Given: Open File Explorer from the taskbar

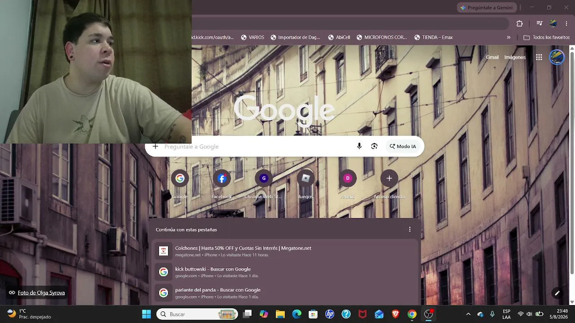Looking at the screenshot, I should click(280, 314).
